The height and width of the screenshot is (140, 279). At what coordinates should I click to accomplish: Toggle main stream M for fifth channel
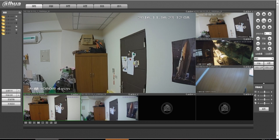(16, 30)
